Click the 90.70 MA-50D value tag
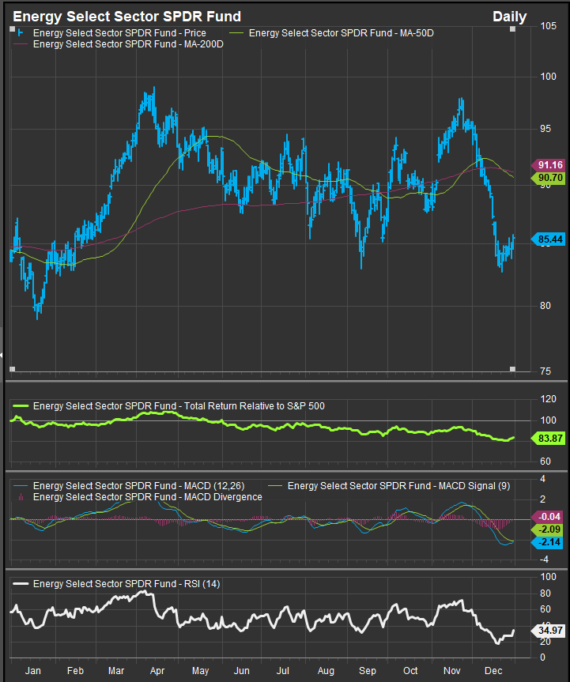Viewport: 570px width, 682px height. pos(548,178)
